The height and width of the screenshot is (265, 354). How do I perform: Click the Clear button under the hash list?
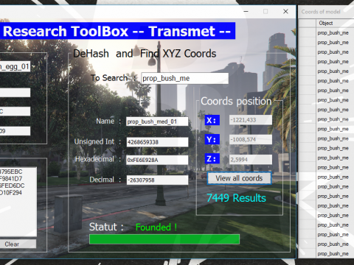[18, 244]
